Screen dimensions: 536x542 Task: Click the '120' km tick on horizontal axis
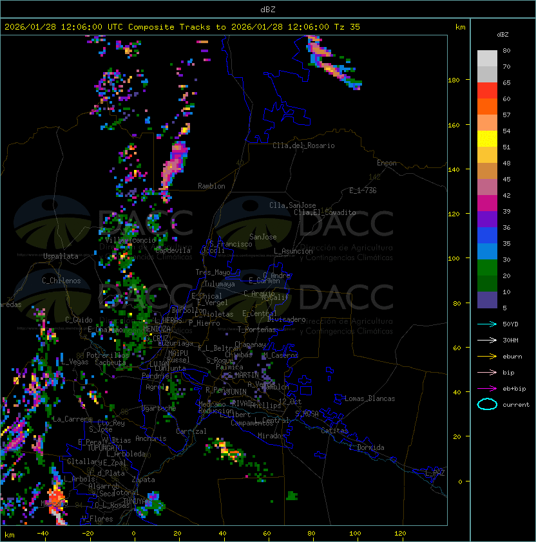pos(399,534)
